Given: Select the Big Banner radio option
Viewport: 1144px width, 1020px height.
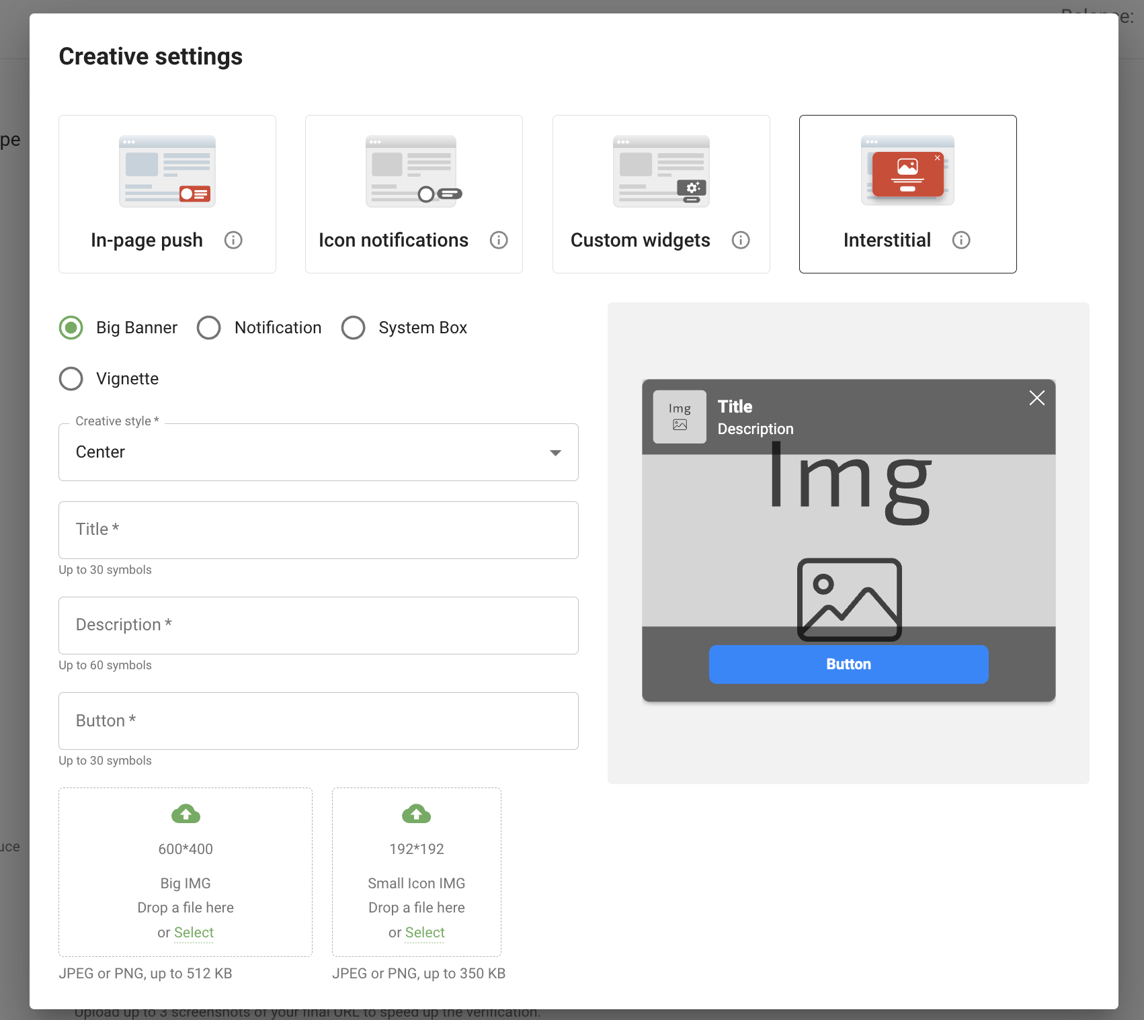Looking at the screenshot, I should click(x=71, y=328).
